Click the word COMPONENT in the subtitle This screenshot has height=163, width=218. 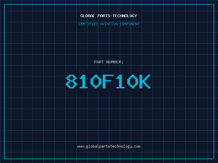point(129,24)
